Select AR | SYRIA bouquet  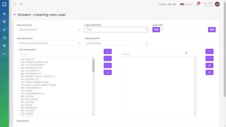tap(26, 91)
